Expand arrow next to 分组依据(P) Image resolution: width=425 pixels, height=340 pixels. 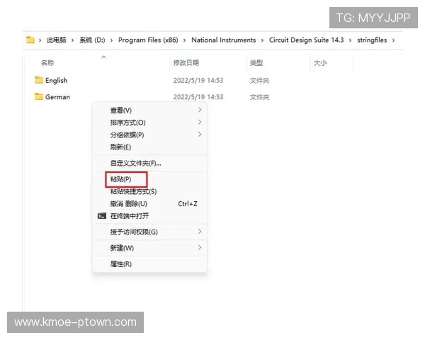tap(200, 134)
